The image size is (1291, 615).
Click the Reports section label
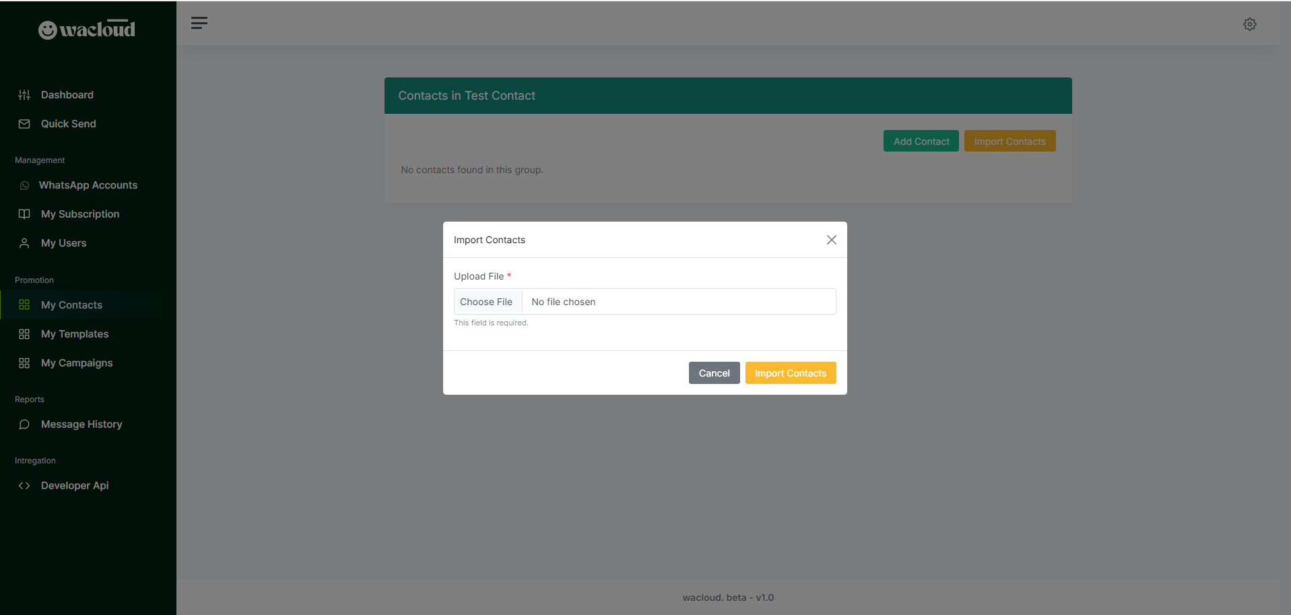pyautogui.click(x=30, y=399)
